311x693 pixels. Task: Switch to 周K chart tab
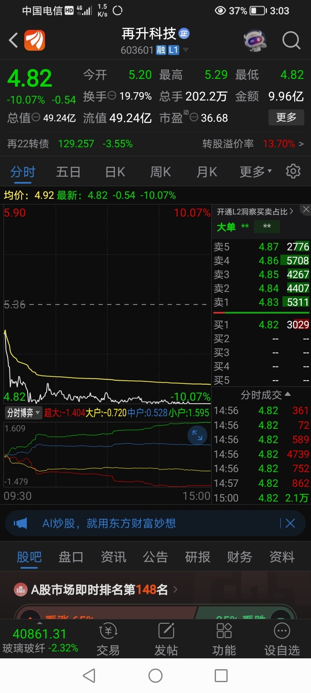(161, 172)
